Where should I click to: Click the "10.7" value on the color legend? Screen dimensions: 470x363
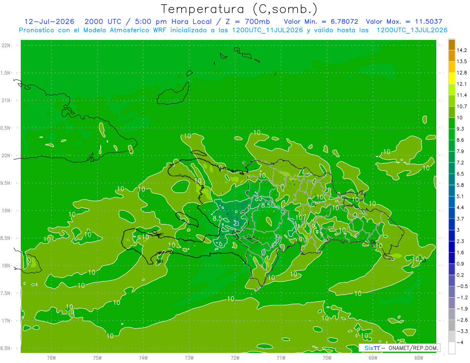pyautogui.click(x=462, y=107)
